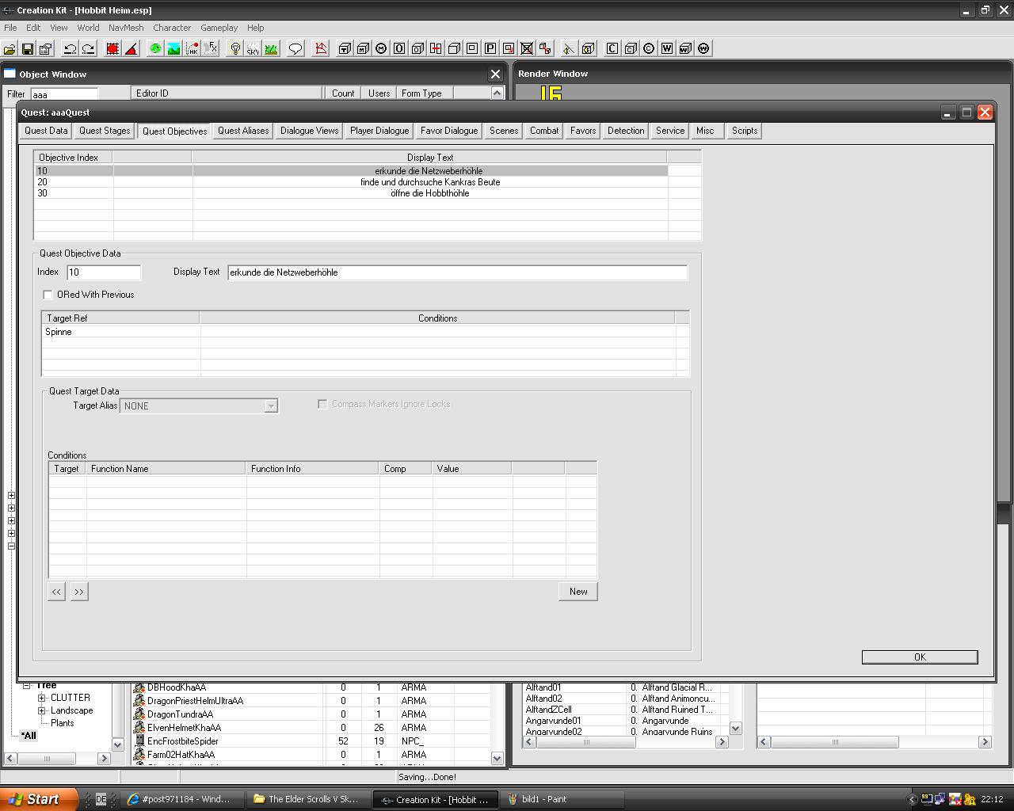Expand the CLUTTER tree node
This screenshot has height=811, width=1014.
click(x=42, y=698)
